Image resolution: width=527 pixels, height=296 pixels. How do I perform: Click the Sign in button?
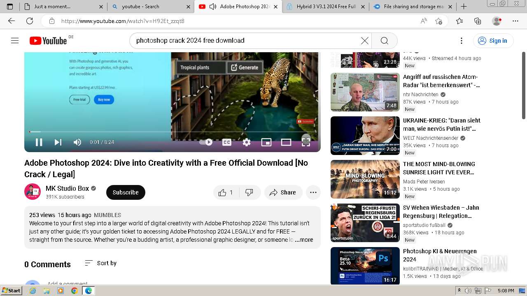[493, 41]
